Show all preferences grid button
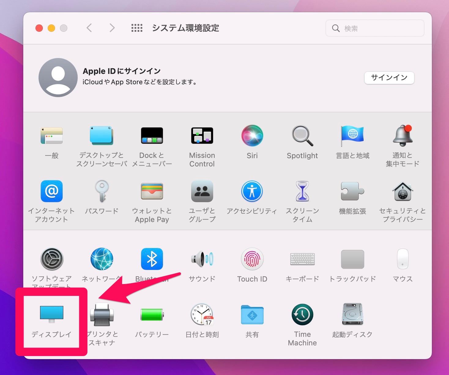Image resolution: width=449 pixels, height=375 pixels. (137, 28)
